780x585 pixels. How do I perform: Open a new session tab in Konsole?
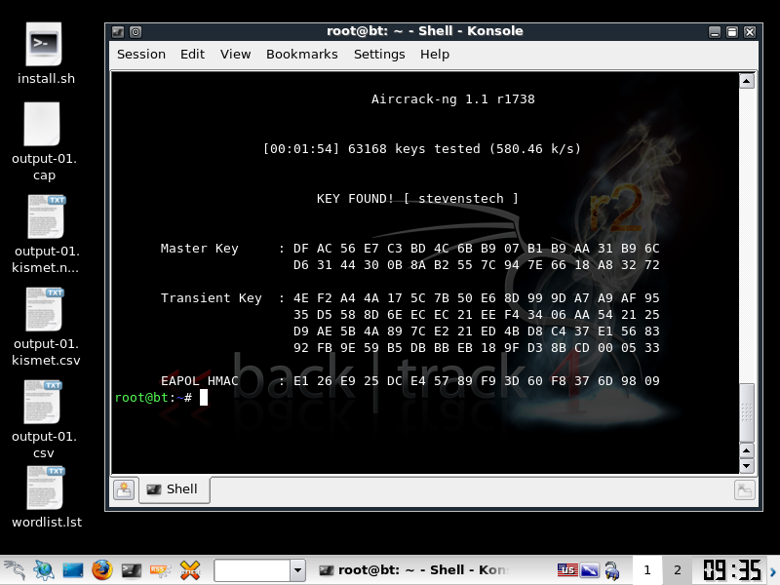pyautogui.click(x=124, y=489)
